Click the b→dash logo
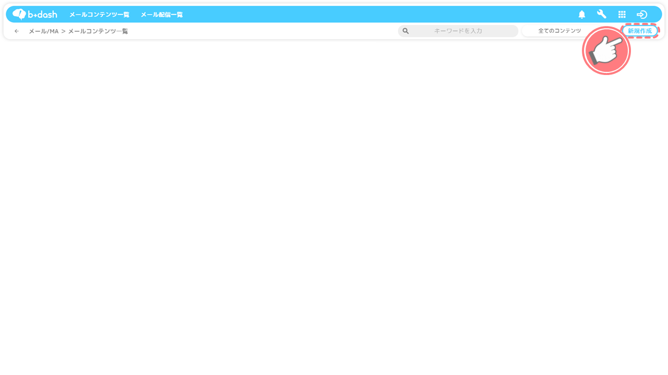 (x=34, y=14)
